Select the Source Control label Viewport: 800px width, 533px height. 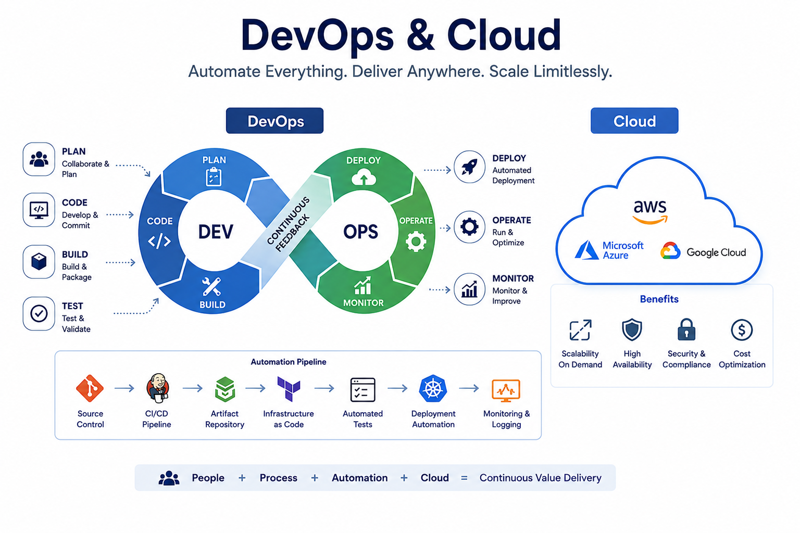pos(90,419)
